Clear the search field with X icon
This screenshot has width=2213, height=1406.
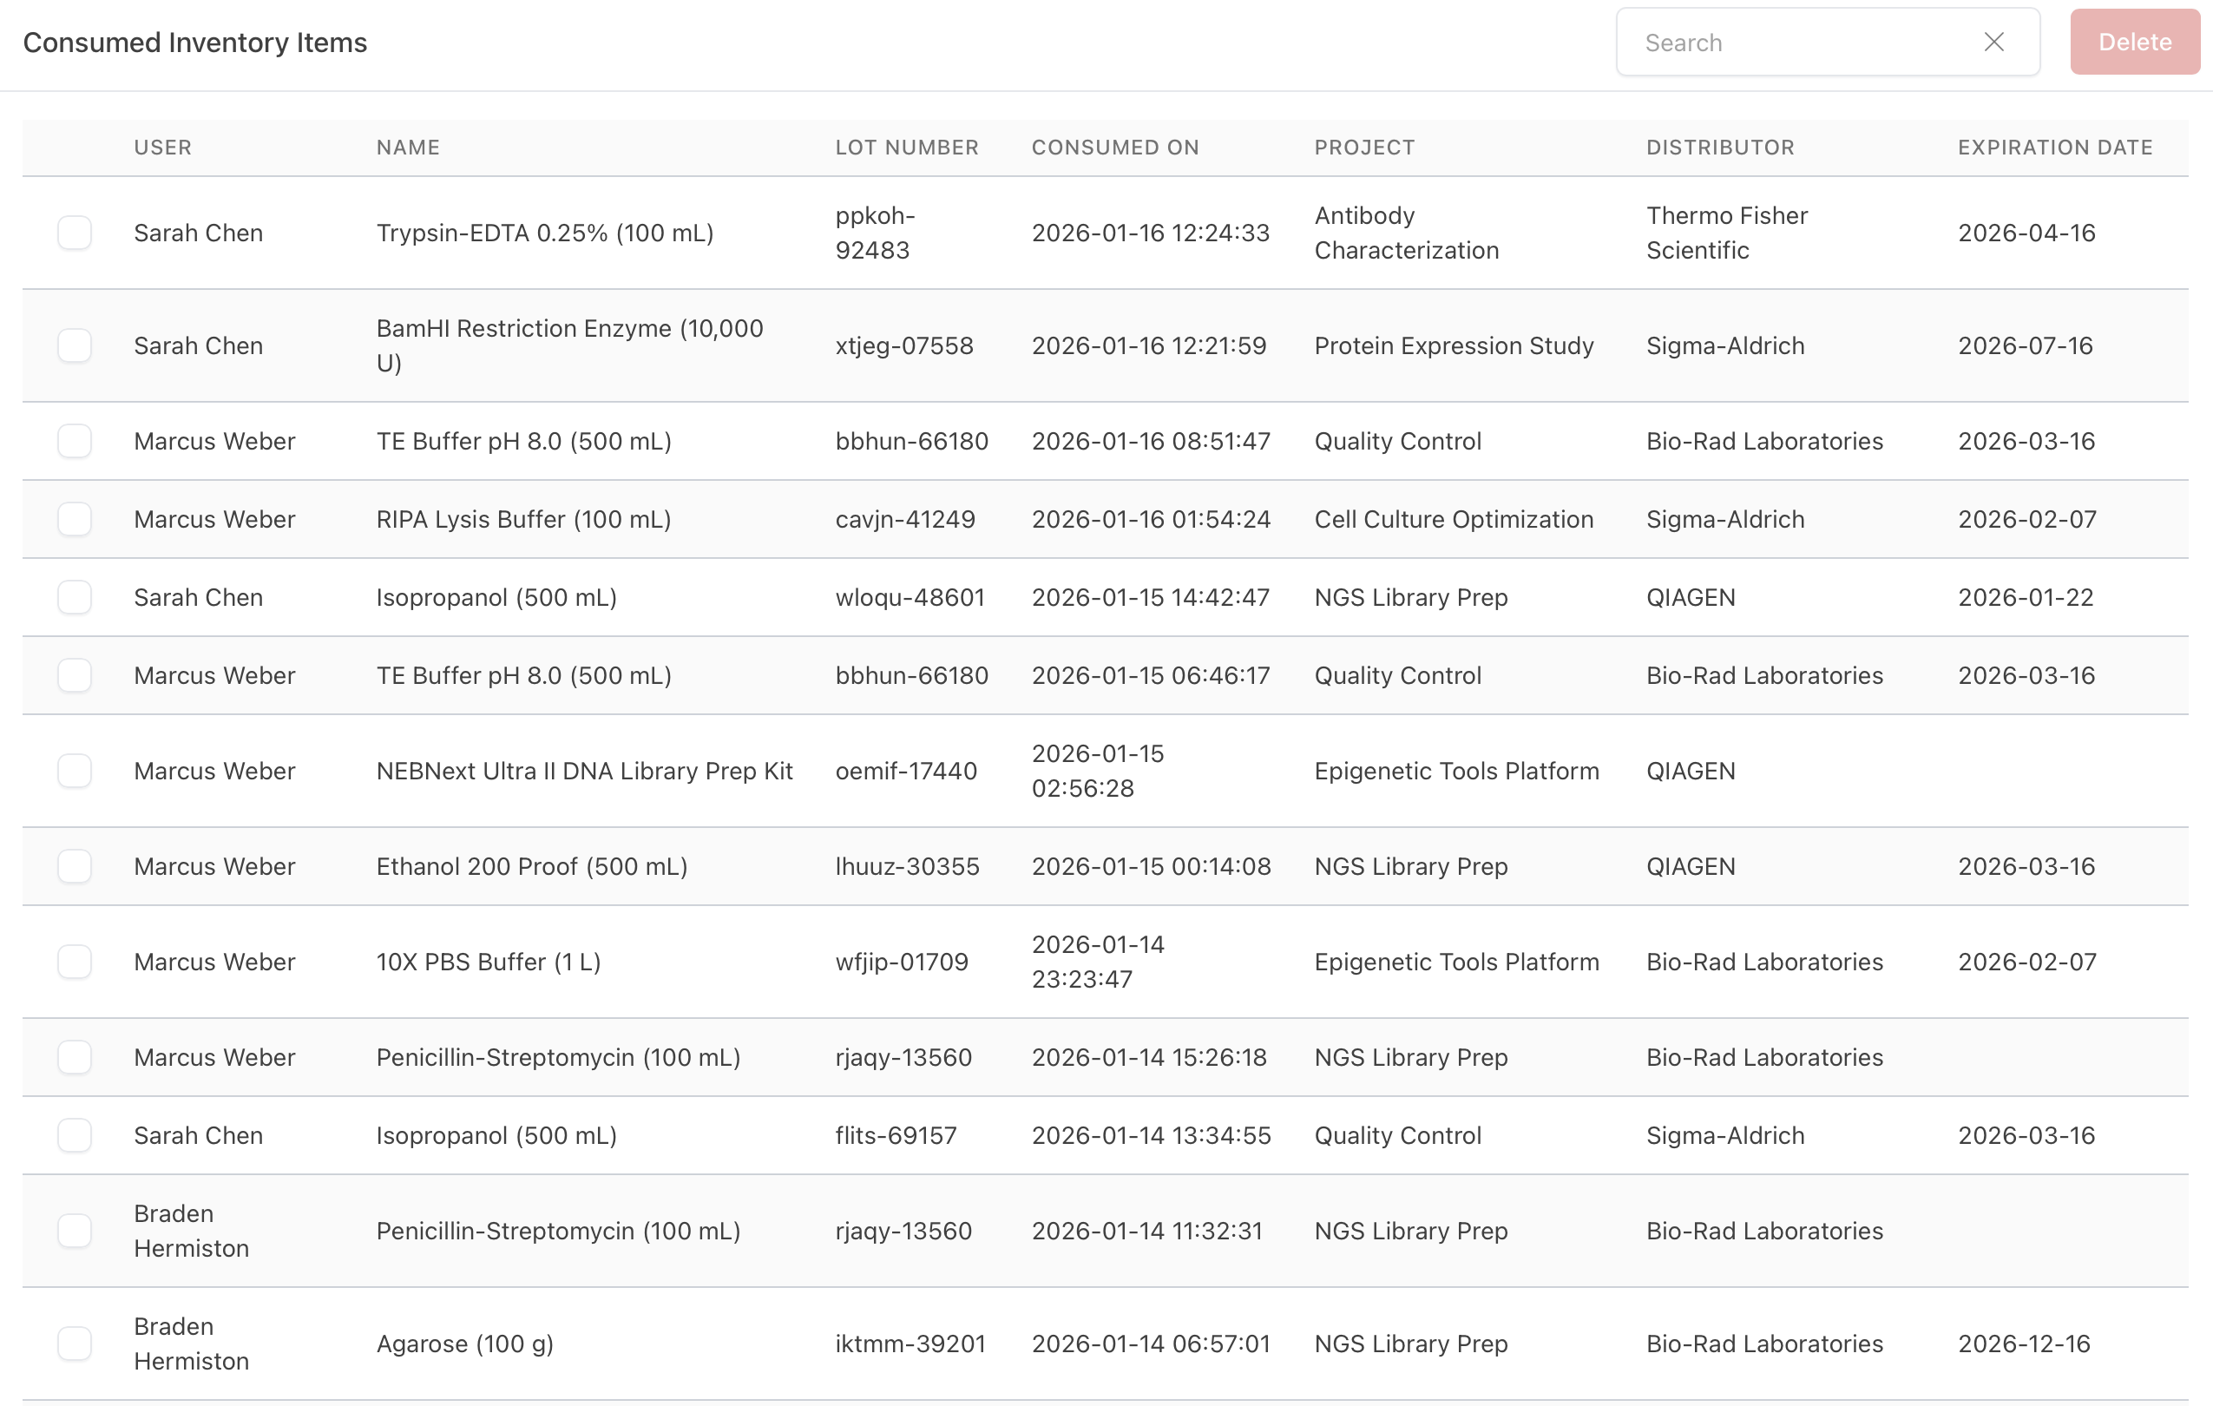1993,43
